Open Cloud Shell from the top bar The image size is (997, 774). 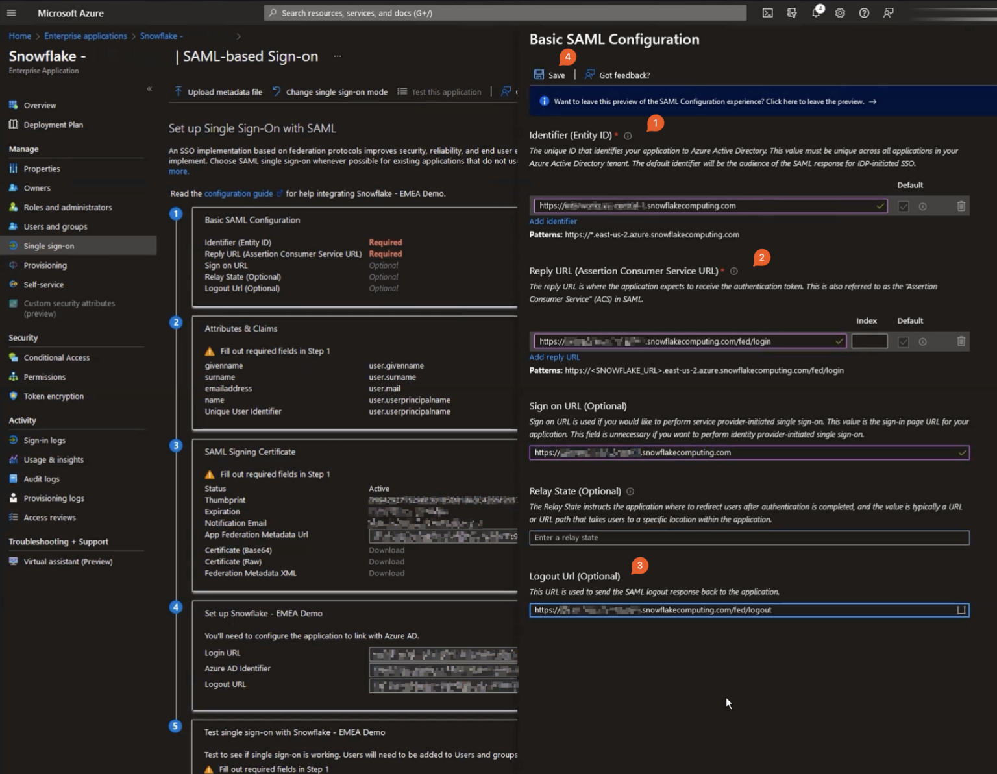tap(767, 12)
